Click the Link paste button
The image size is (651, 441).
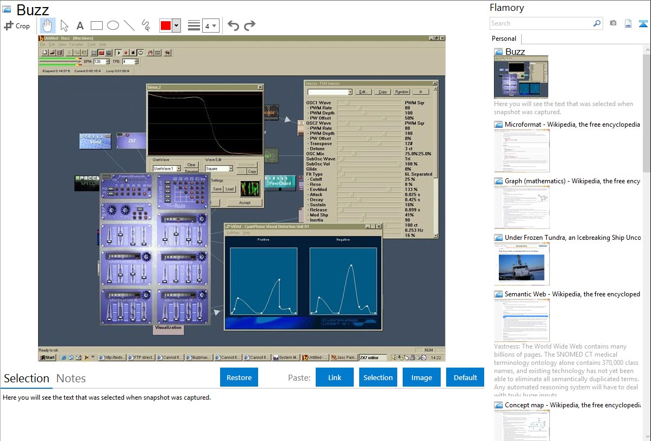tap(335, 377)
